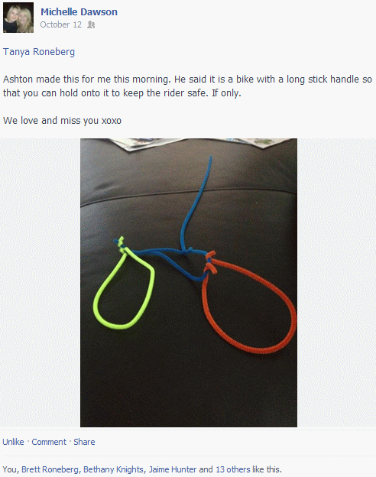The width and height of the screenshot is (376, 477).
Task: Open Jaime Hunter's profile from likes
Action: tap(173, 469)
